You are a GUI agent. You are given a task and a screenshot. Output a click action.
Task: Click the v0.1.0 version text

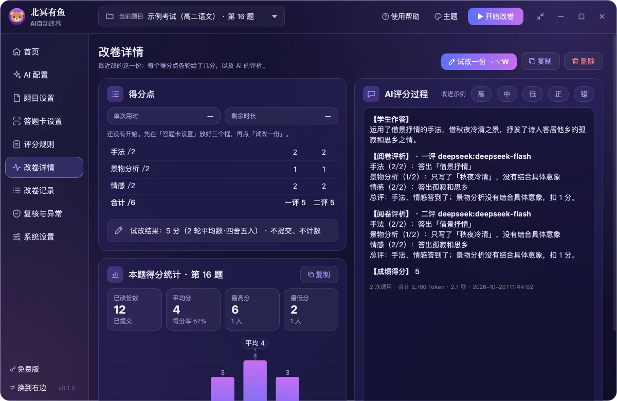pyautogui.click(x=67, y=388)
